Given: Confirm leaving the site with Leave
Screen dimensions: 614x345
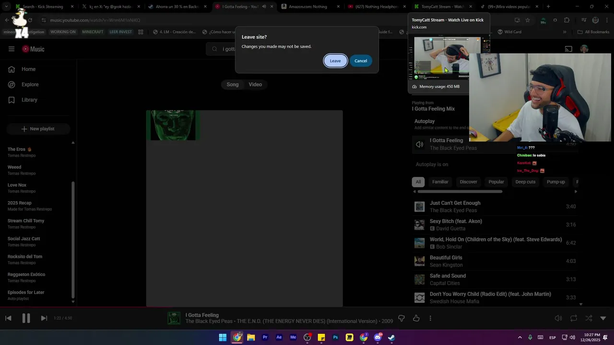Looking at the screenshot, I should tap(335, 61).
